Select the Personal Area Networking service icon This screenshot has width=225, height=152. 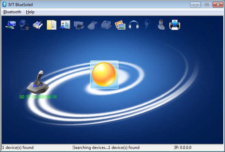coord(11,25)
